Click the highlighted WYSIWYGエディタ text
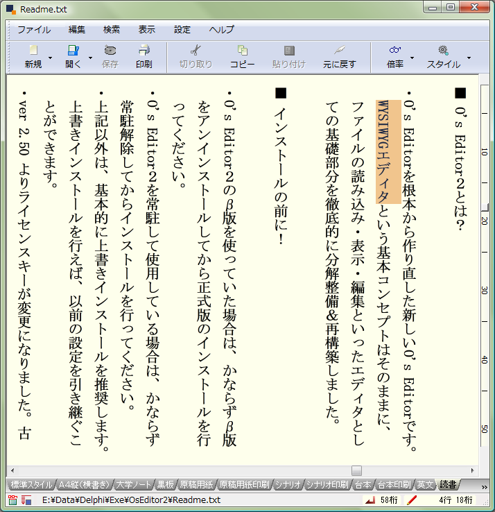The width and height of the screenshot is (495, 512). pyautogui.click(x=384, y=152)
